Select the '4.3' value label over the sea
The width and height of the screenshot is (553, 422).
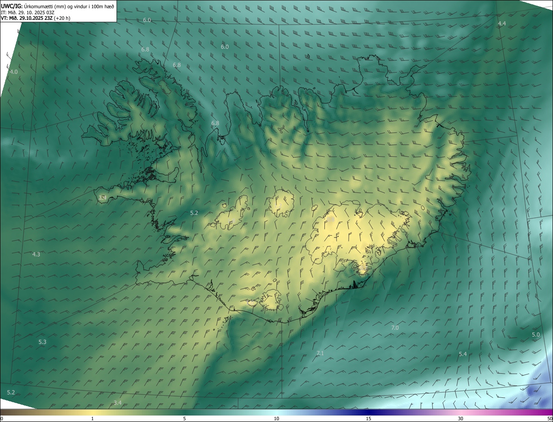(x=36, y=255)
